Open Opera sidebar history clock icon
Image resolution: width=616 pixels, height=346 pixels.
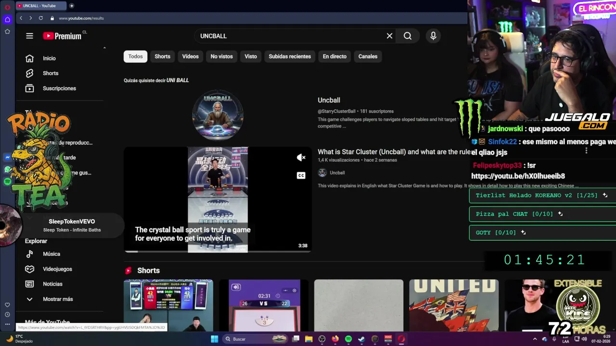coord(7,314)
